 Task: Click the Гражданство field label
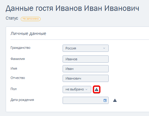[20, 48]
